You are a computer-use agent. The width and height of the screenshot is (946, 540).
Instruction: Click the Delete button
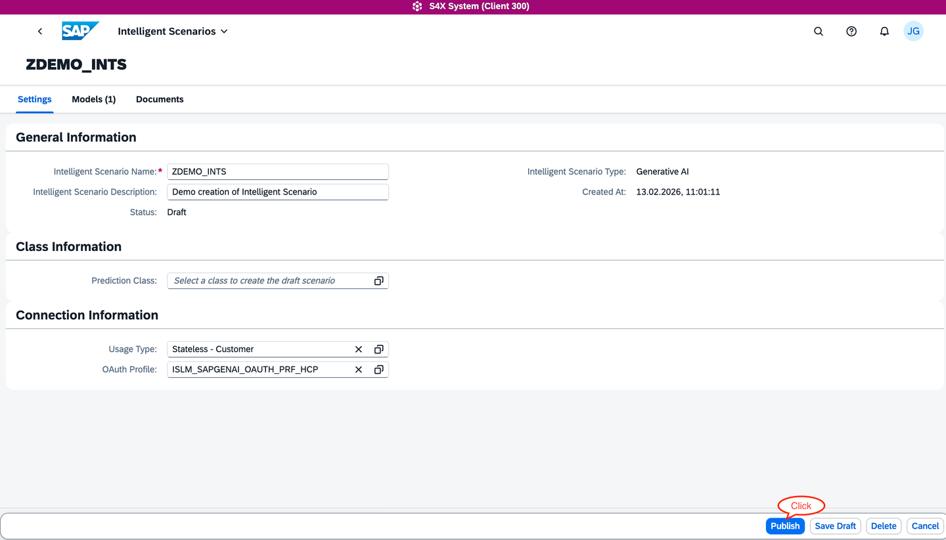tap(884, 526)
